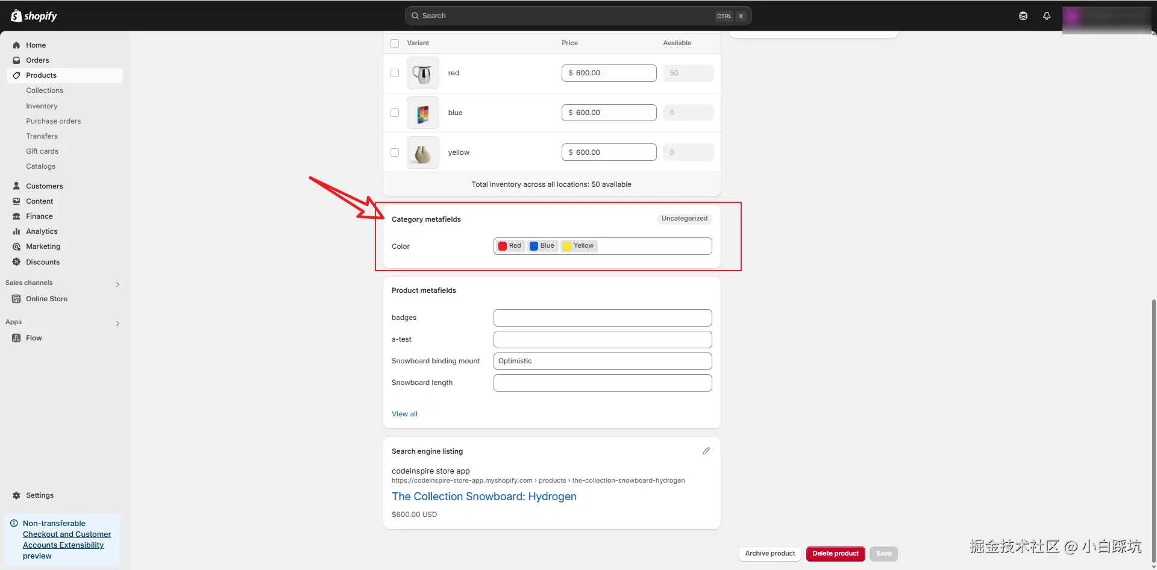Expand the Sales channels section
This screenshot has height=570, width=1157.
coord(118,284)
